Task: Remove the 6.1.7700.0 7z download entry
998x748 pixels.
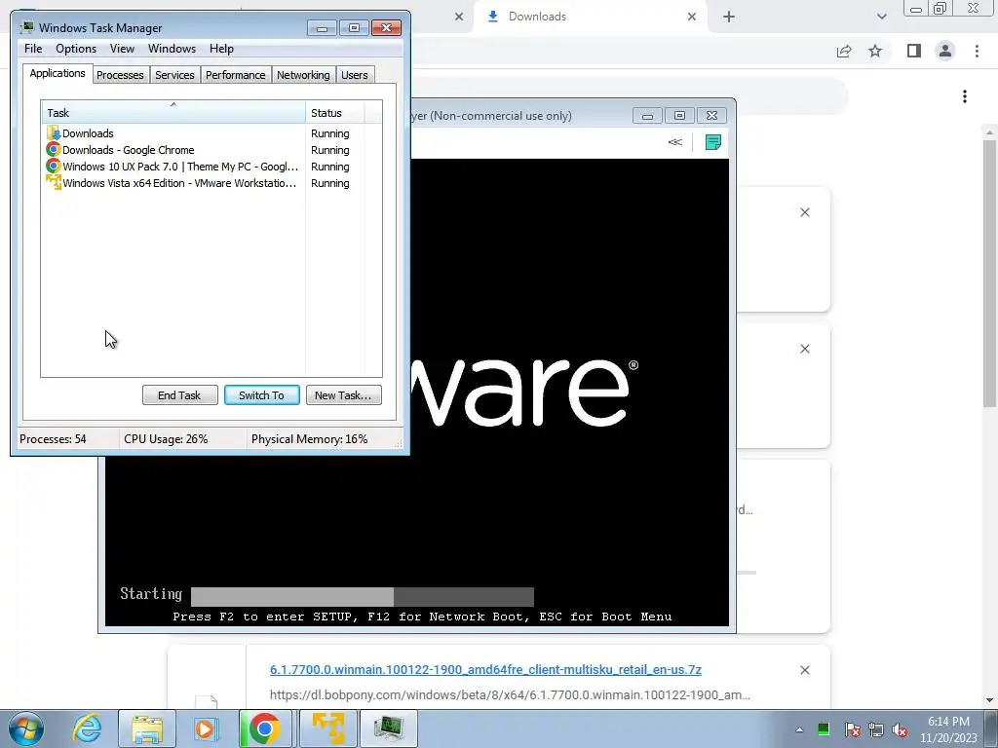Action: [805, 670]
